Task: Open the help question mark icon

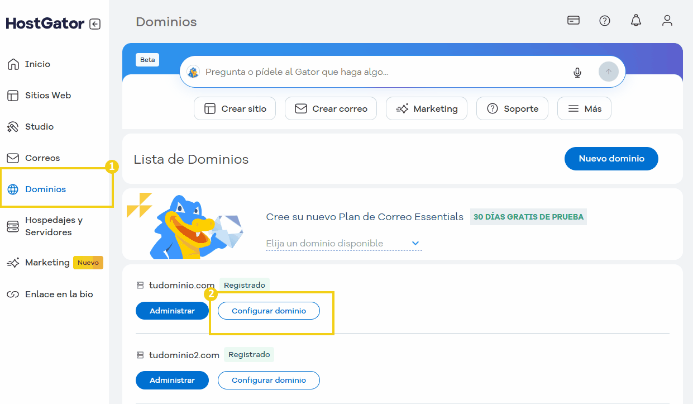Action: 604,21
